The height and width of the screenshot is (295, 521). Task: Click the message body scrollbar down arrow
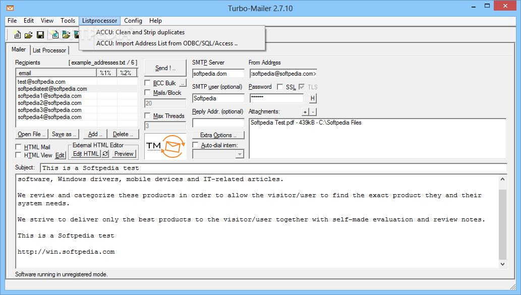(x=502, y=264)
